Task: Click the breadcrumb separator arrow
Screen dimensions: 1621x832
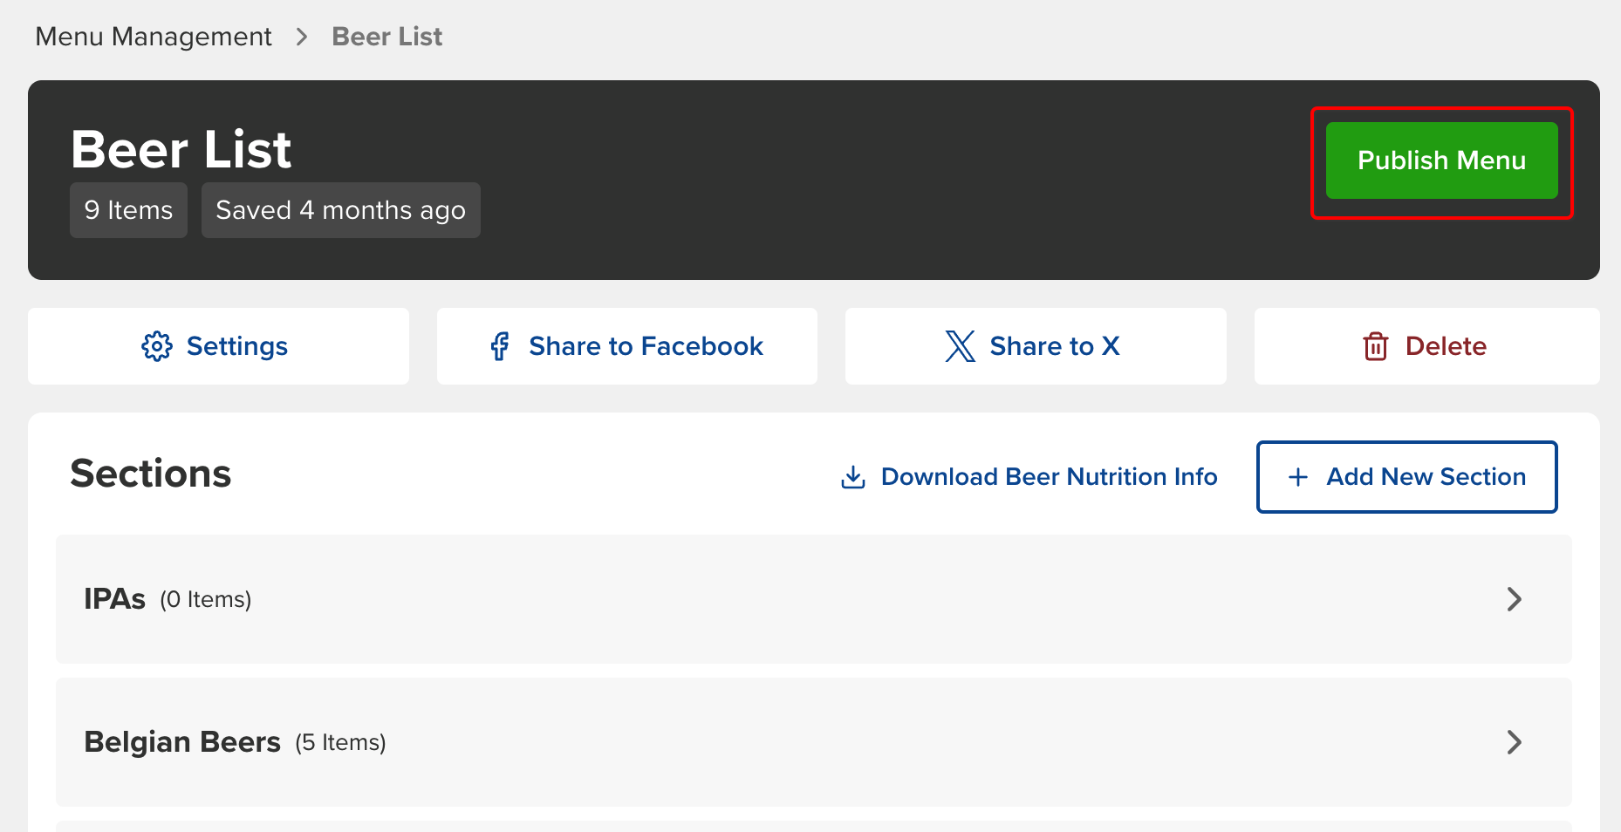Action: pyautogui.click(x=302, y=37)
